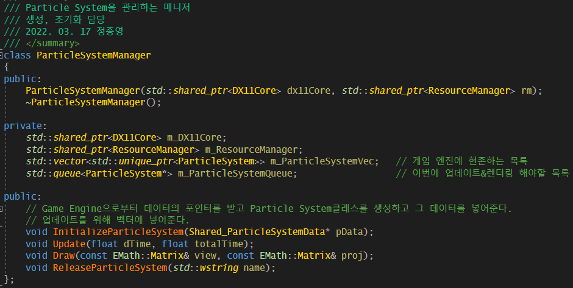573x288 pixels.
Task: Click the ParticleSystemManager constructor name
Action: [x=83, y=91]
